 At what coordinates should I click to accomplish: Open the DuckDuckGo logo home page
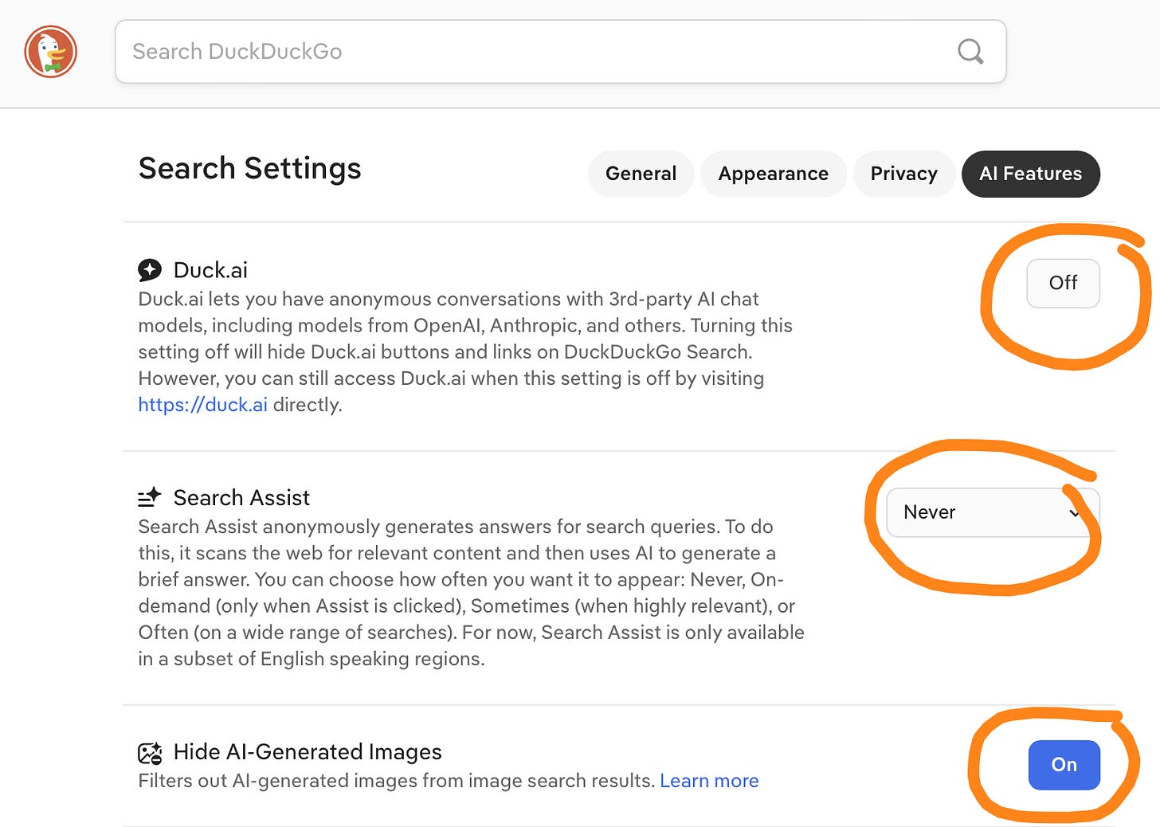tap(51, 52)
